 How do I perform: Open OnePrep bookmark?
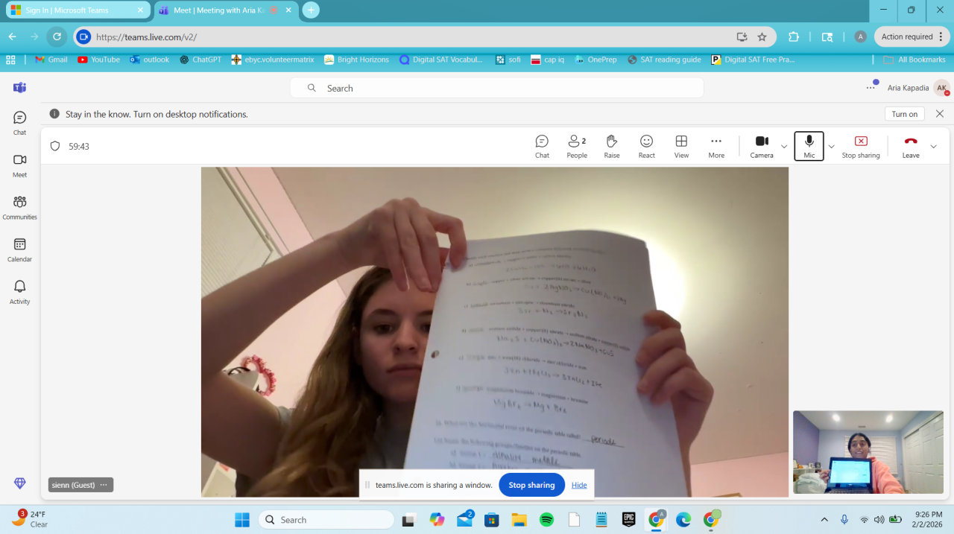point(596,60)
